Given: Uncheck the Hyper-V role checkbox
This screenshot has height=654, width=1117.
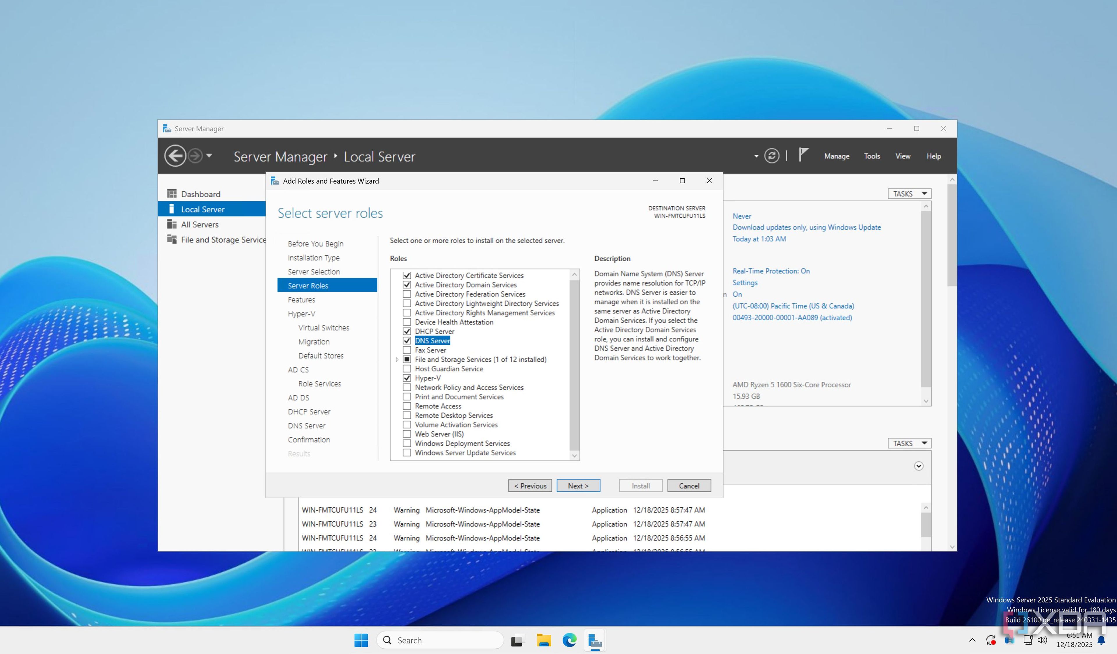Looking at the screenshot, I should coord(406,378).
